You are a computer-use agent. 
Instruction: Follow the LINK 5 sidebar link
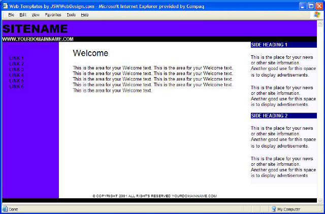pos(16,81)
